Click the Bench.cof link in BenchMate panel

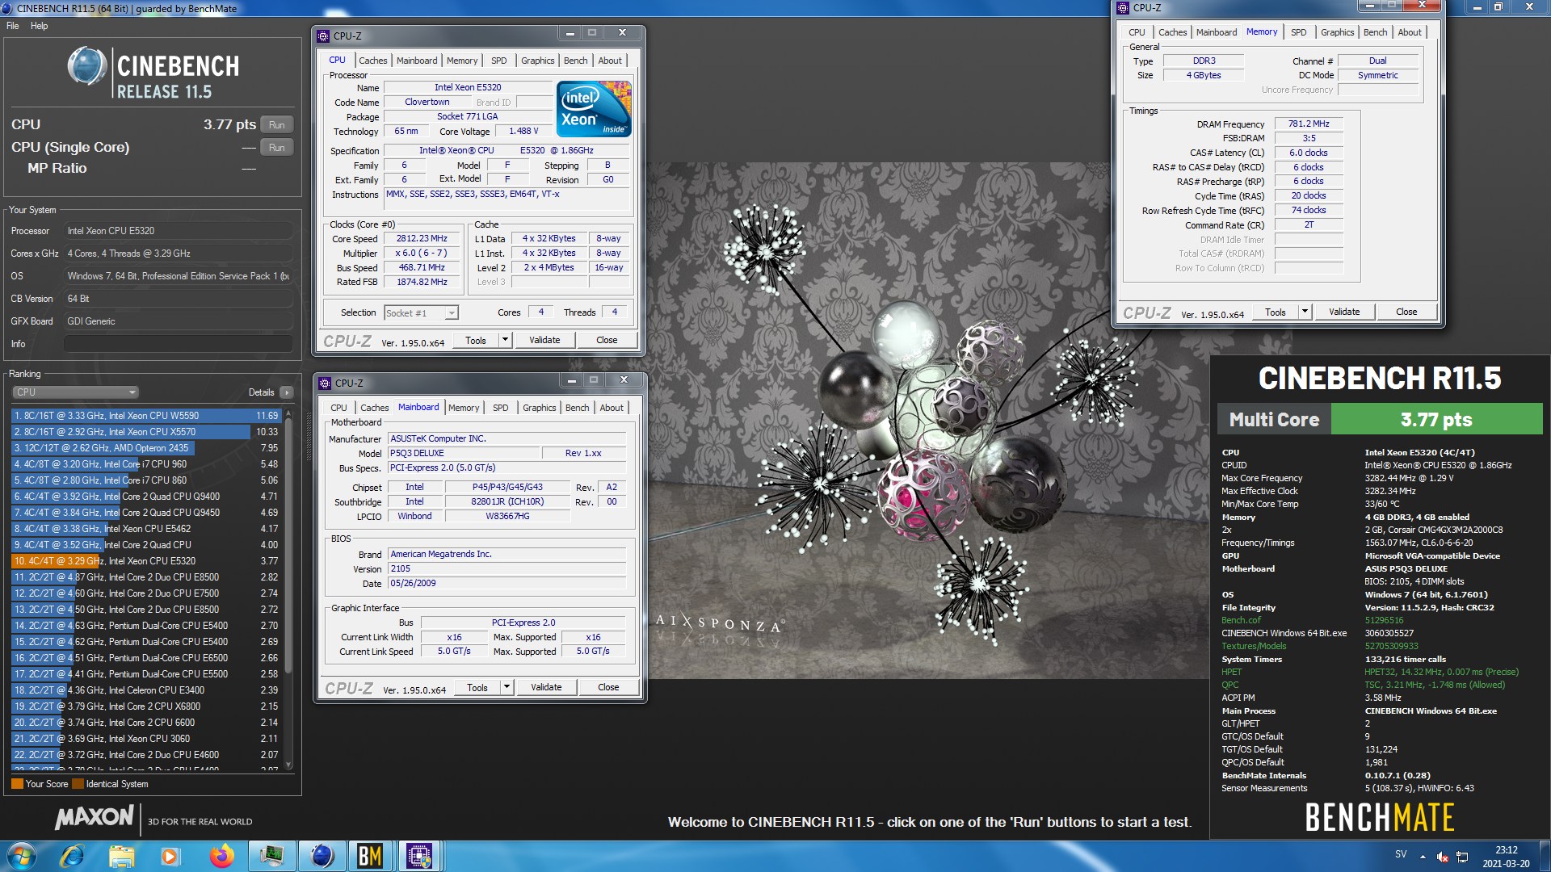click(x=1241, y=620)
